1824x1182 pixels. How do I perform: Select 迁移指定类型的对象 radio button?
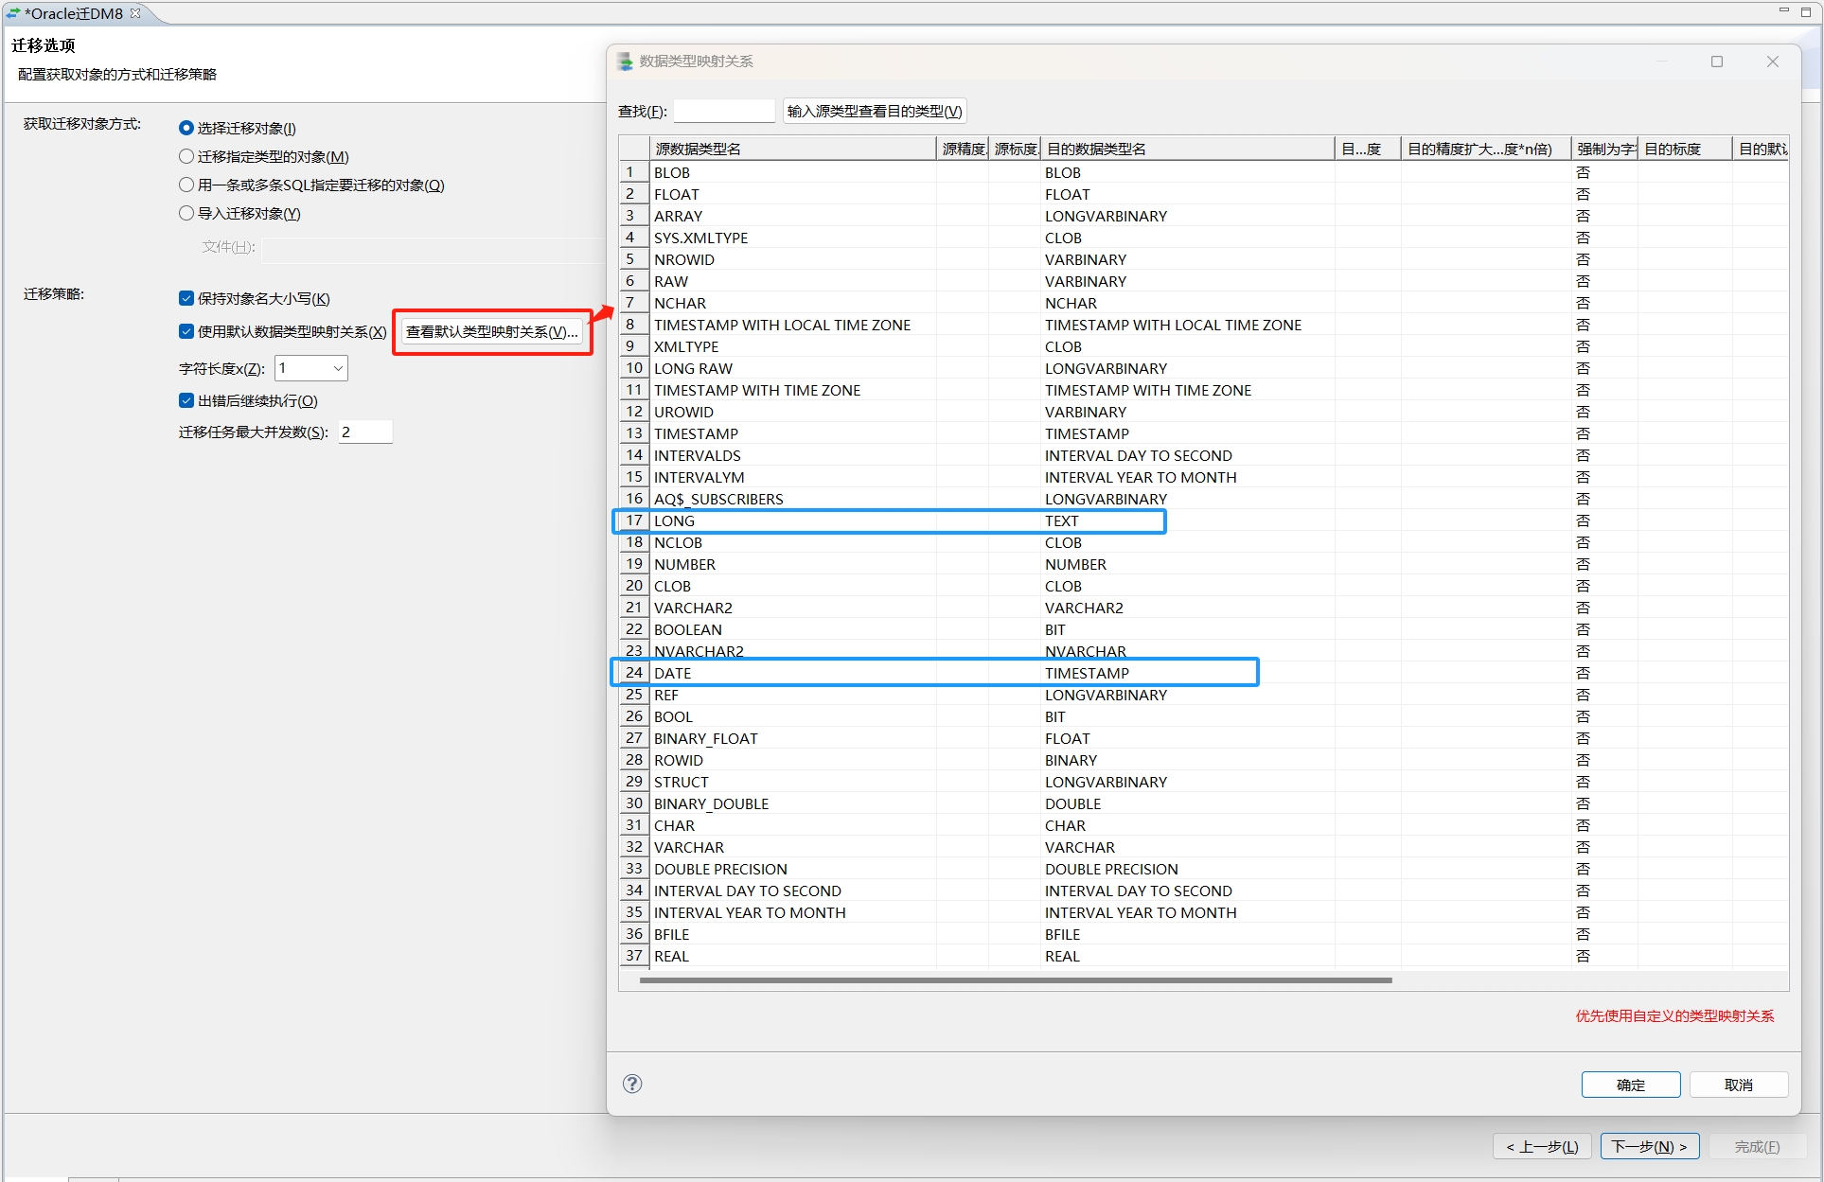pos(186,156)
